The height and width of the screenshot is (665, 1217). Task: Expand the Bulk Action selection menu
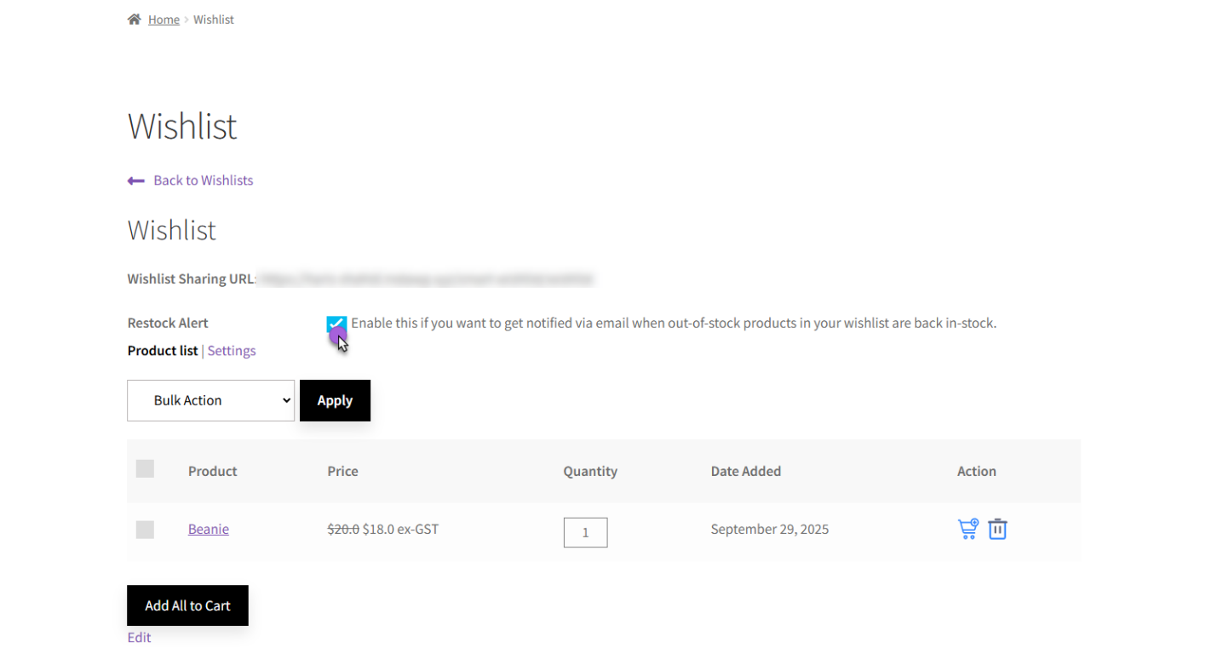tap(210, 400)
